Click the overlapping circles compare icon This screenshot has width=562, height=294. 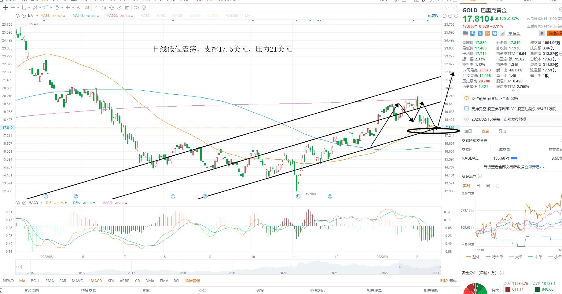click(x=136, y=8)
